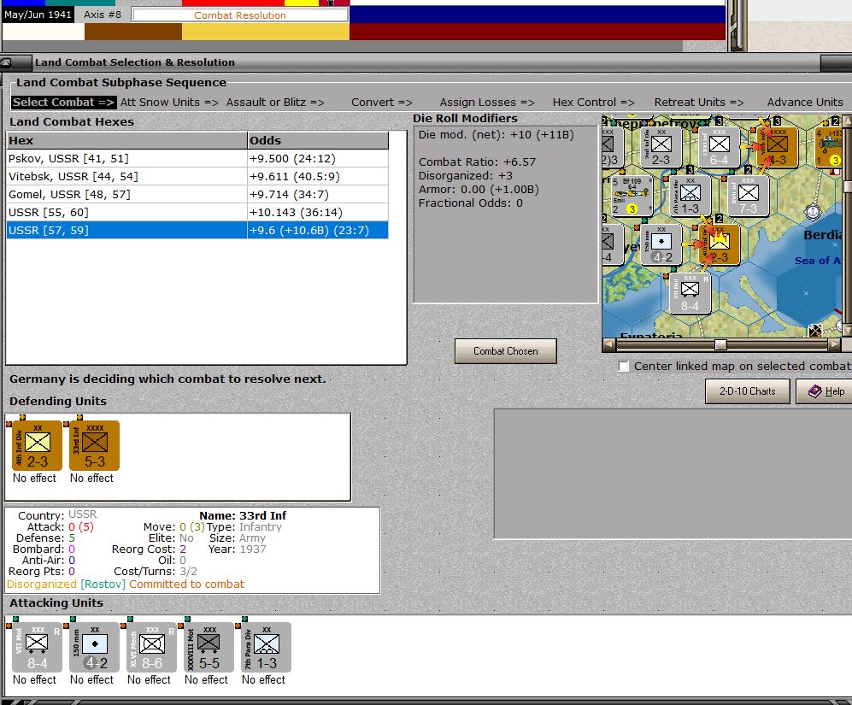Click the Att Snow Units subphase
Image resolution: width=852 pixels, height=705 pixels.
(169, 103)
